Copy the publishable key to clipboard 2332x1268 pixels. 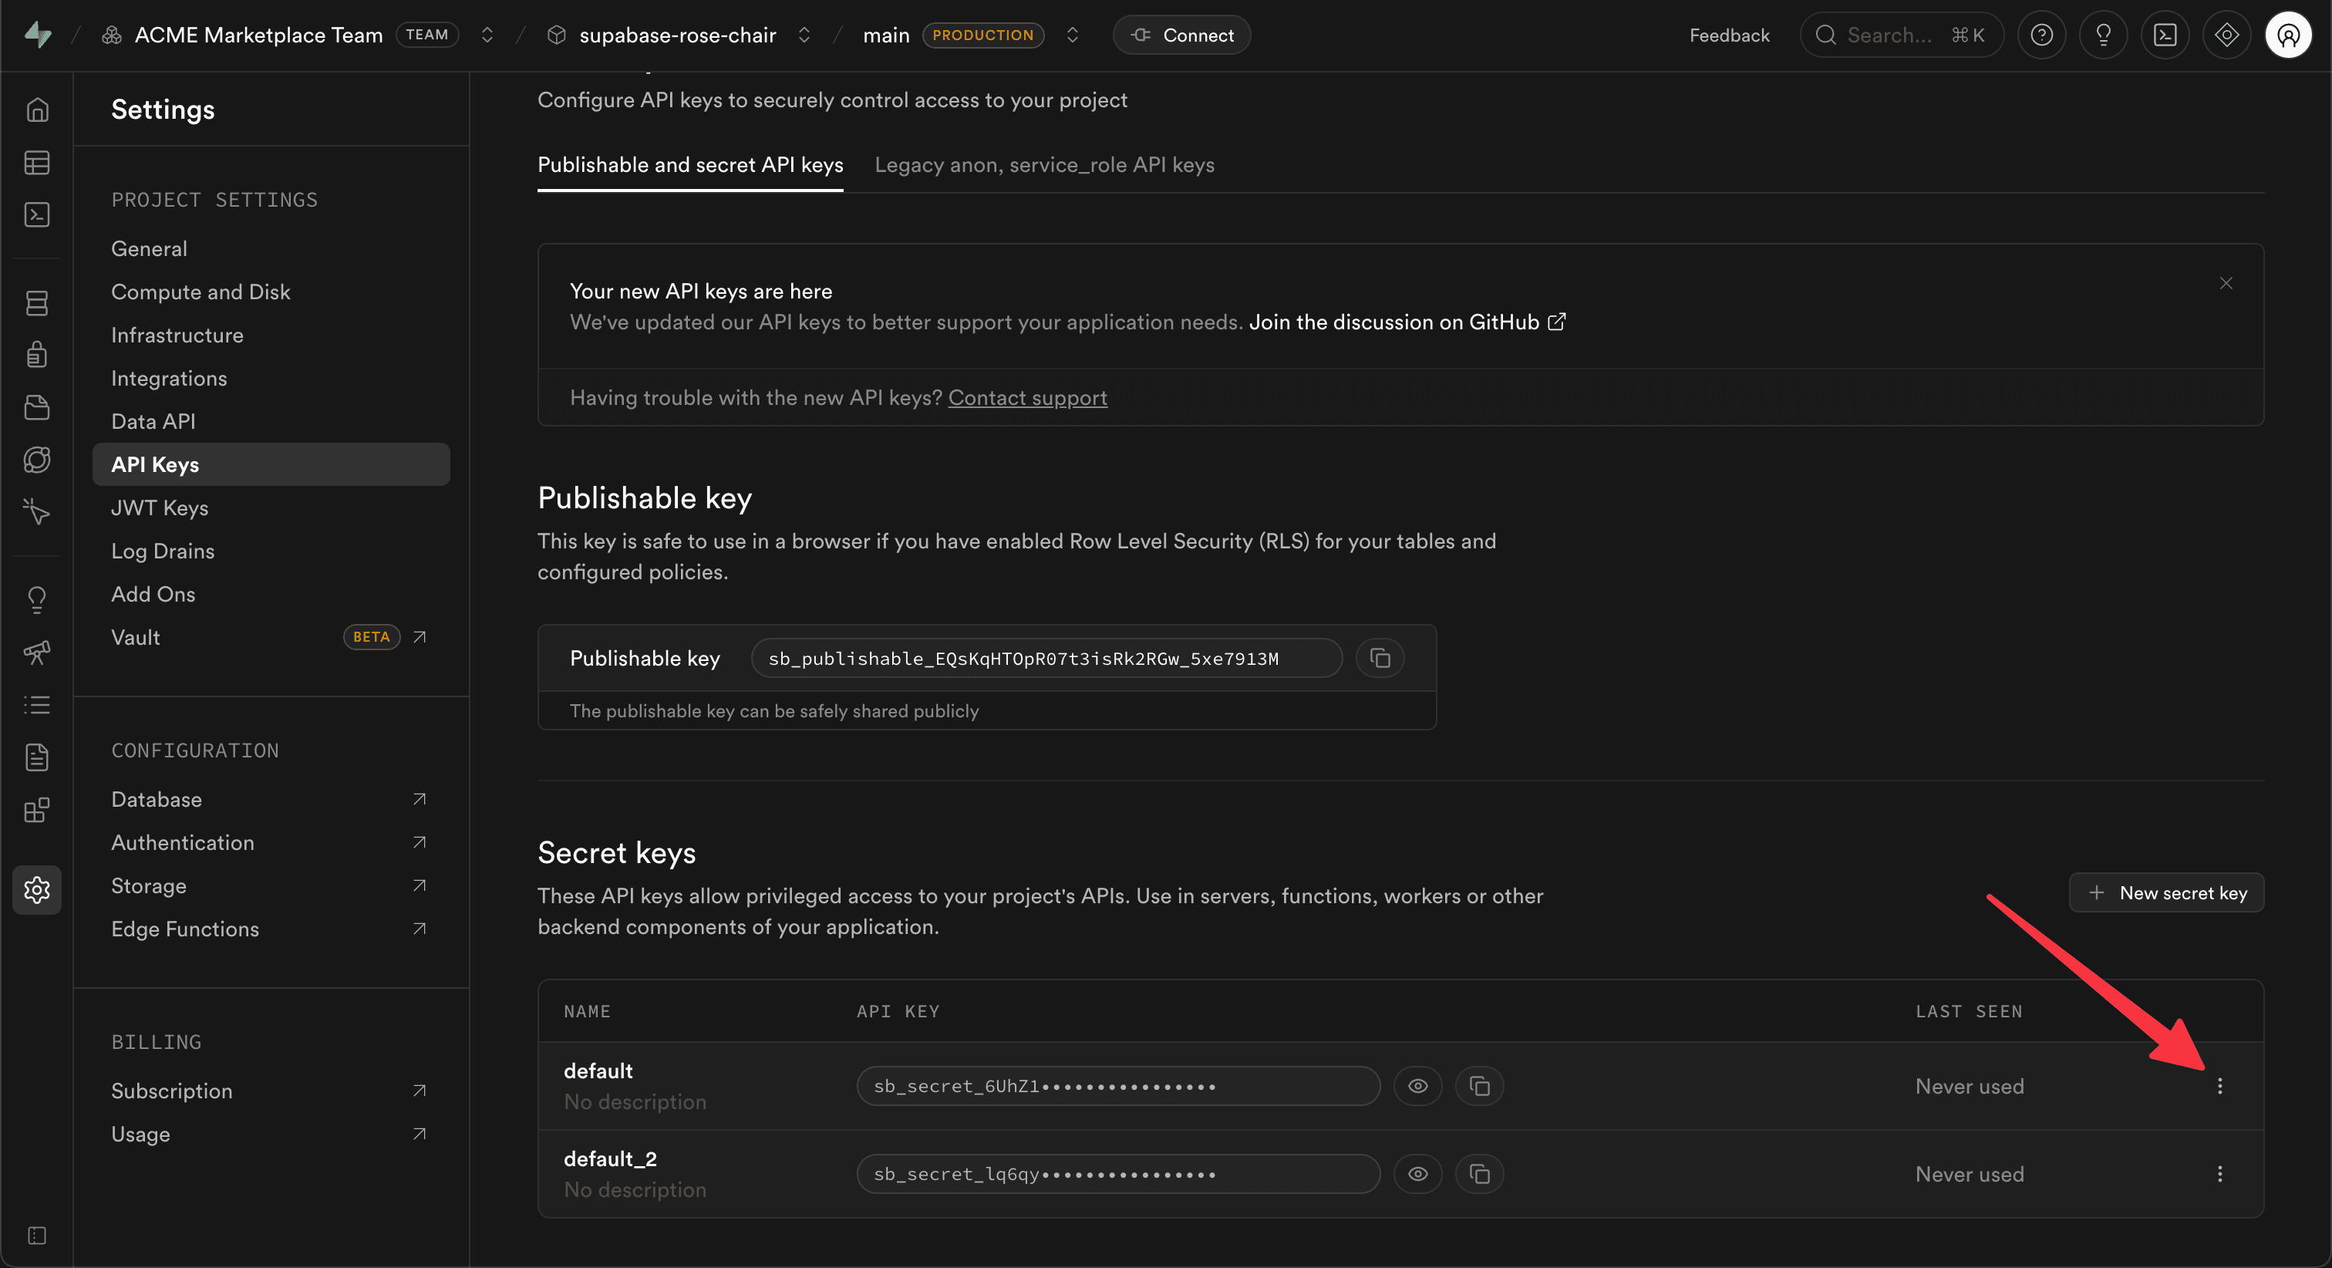(x=1380, y=659)
